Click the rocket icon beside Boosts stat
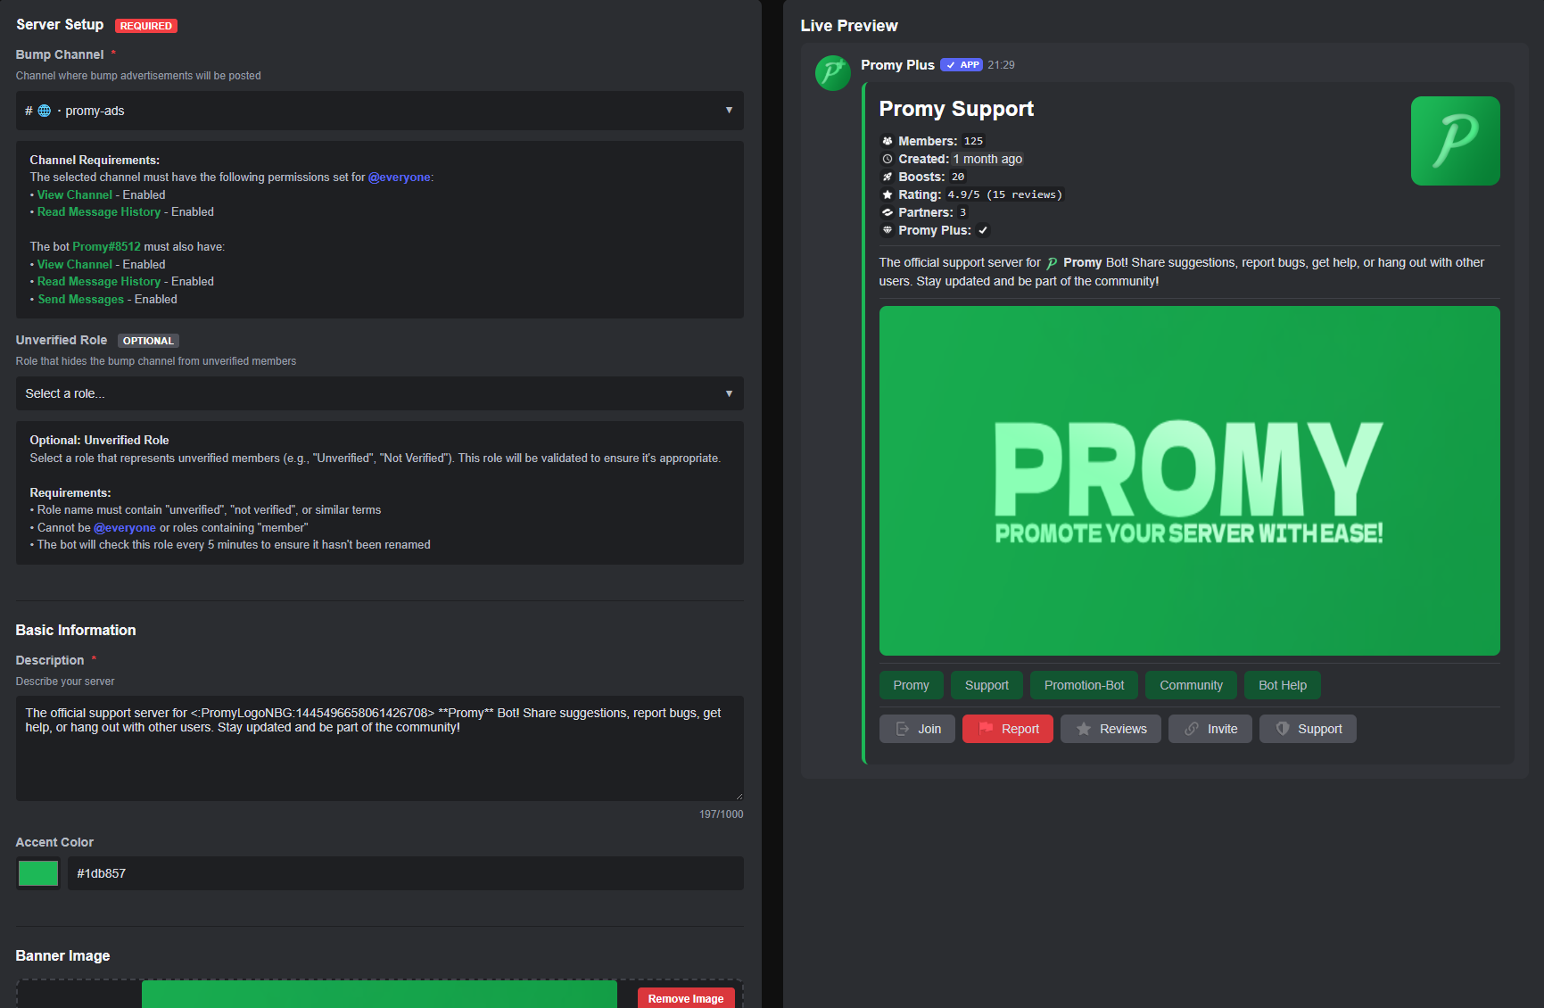The width and height of the screenshot is (1544, 1008). tap(887, 177)
